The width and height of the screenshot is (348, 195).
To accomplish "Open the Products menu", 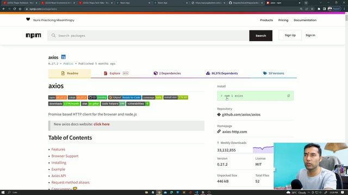I will pyautogui.click(x=266, y=20).
